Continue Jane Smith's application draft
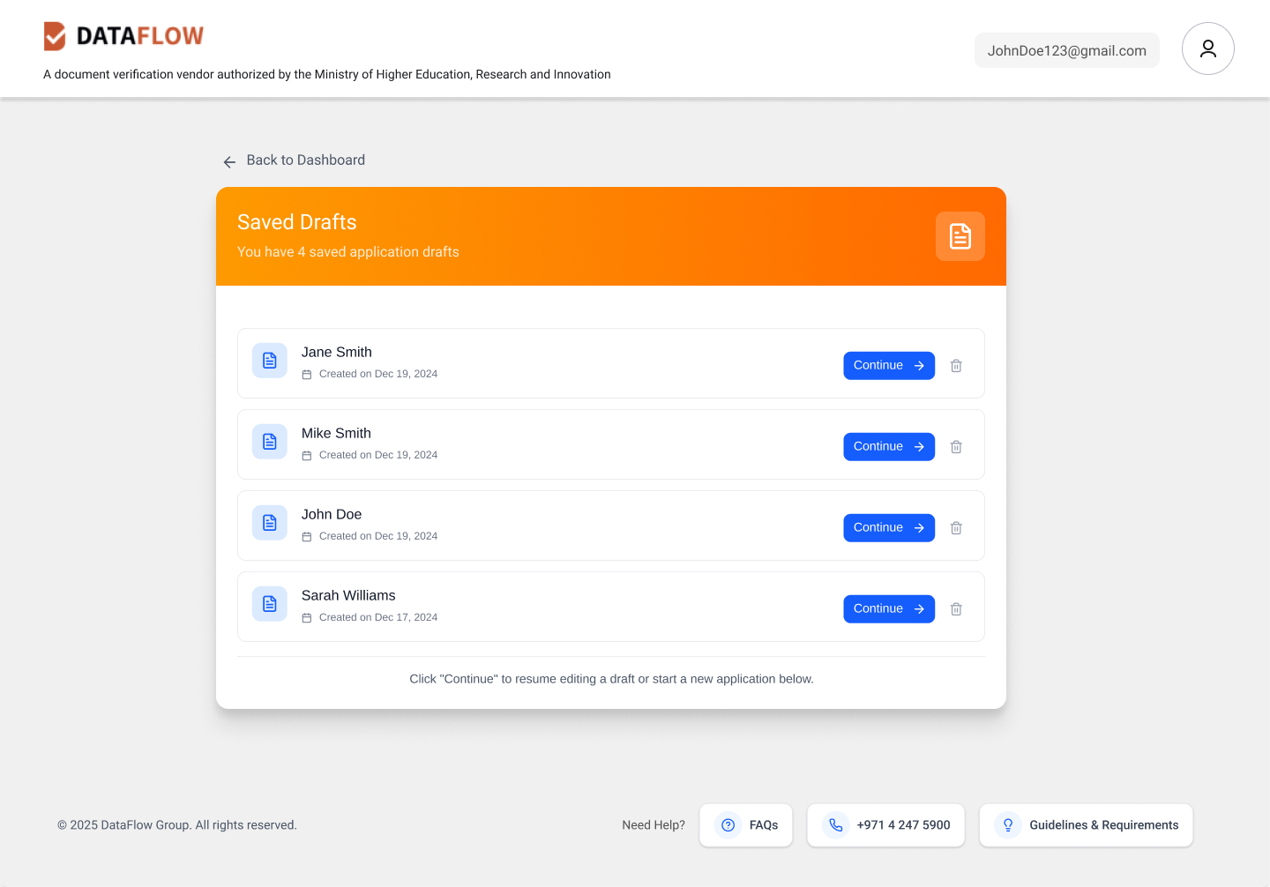Screen dimensions: 1270x887 [x=889, y=366]
